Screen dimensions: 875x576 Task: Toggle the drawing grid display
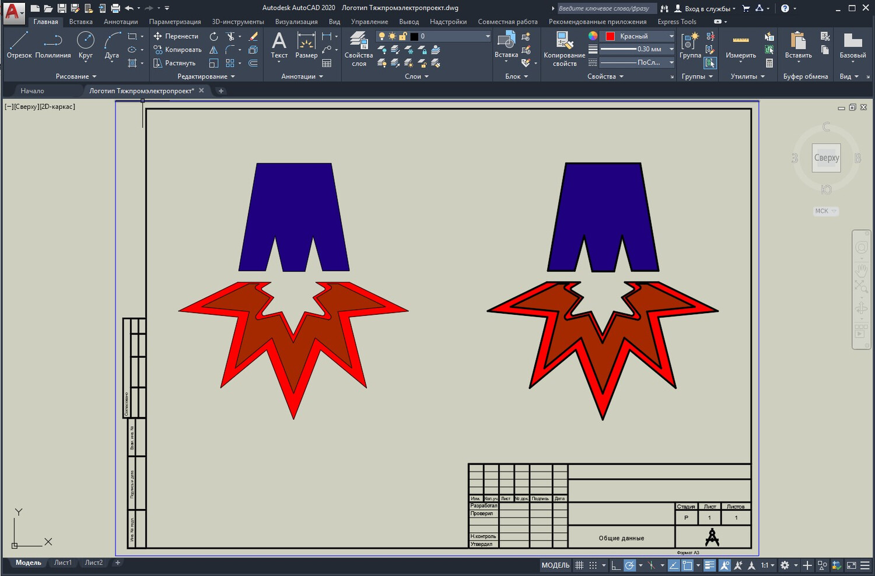(579, 565)
